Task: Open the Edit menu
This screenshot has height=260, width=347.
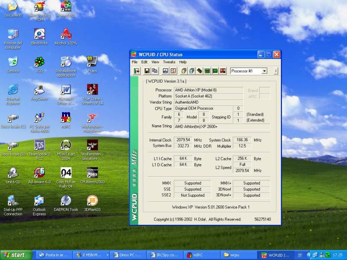Action: coord(144,62)
